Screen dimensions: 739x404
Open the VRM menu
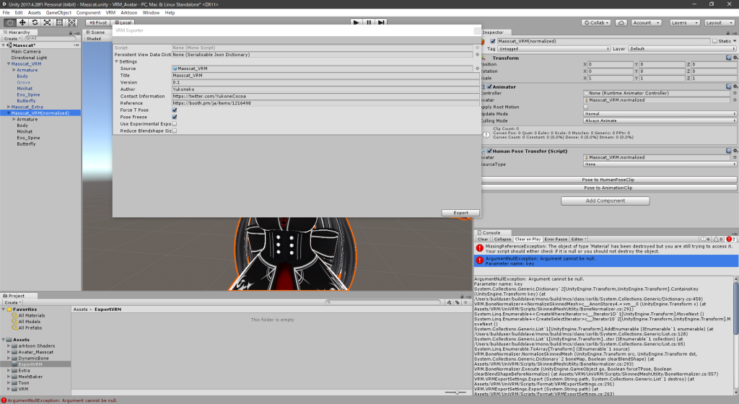pyautogui.click(x=110, y=13)
